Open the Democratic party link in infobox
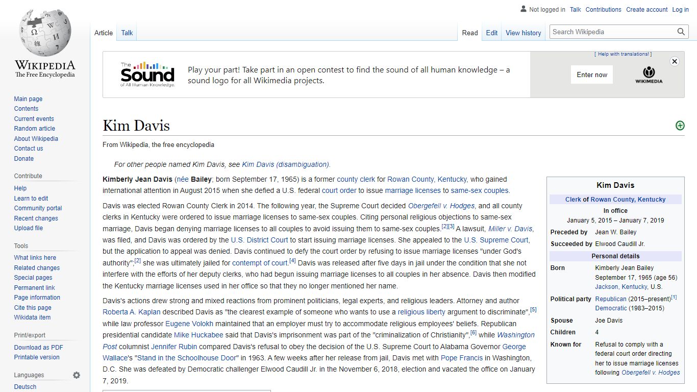The height and width of the screenshot is (392, 697). (611, 308)
